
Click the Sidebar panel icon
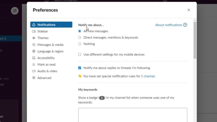[x=34, y=31]
